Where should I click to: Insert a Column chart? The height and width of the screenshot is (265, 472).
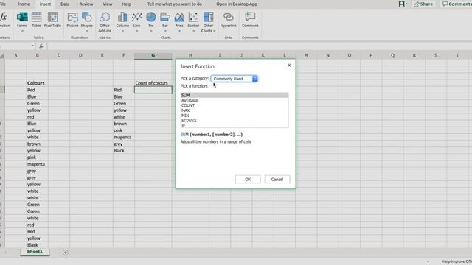[122, 21]
